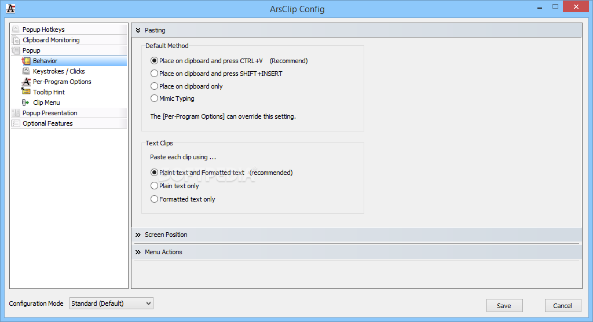Image resolution: width=593 pixels, height=322 pixels.
Task: Open Per-Program Options subpage
Action: pos(62,82)
